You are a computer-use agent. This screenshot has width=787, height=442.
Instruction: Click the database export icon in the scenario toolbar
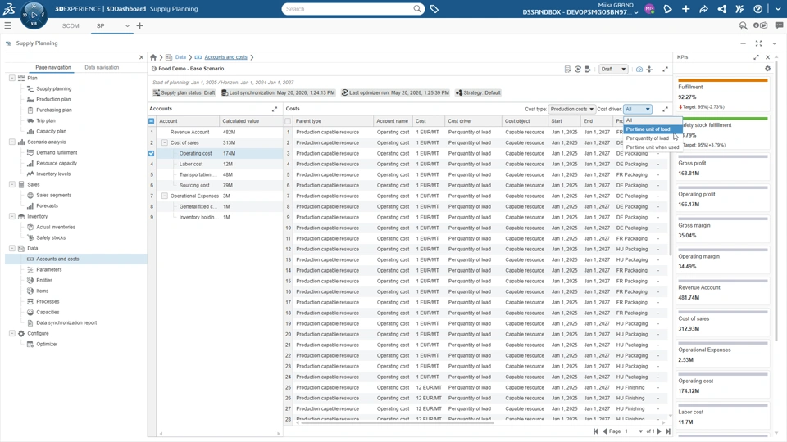[587, 69]
